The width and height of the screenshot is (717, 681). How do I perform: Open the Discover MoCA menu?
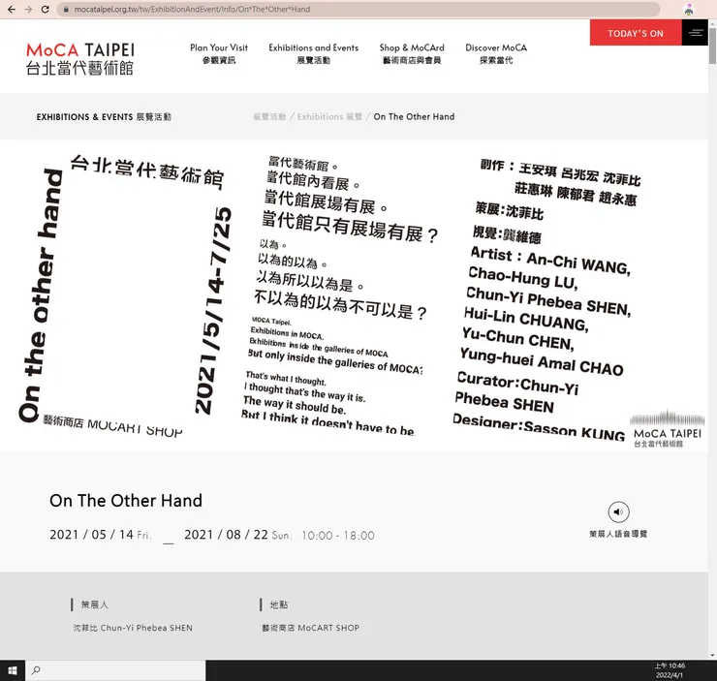496,53
